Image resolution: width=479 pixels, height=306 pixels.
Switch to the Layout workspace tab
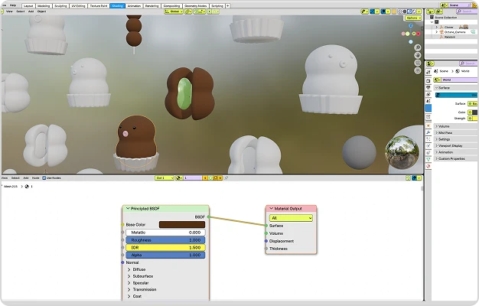(x=28, y=6)
